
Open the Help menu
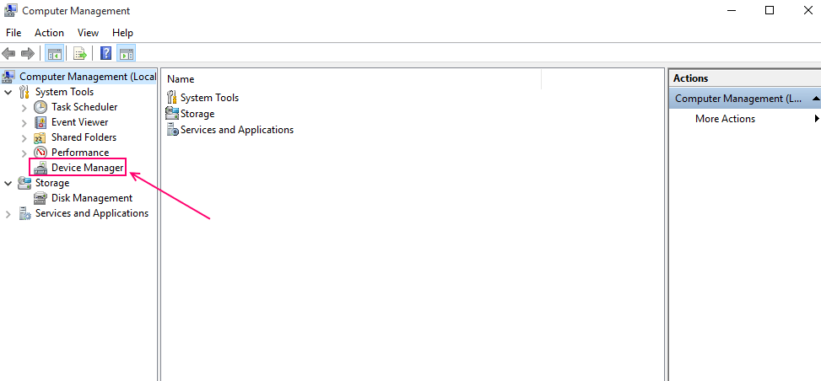122,32
